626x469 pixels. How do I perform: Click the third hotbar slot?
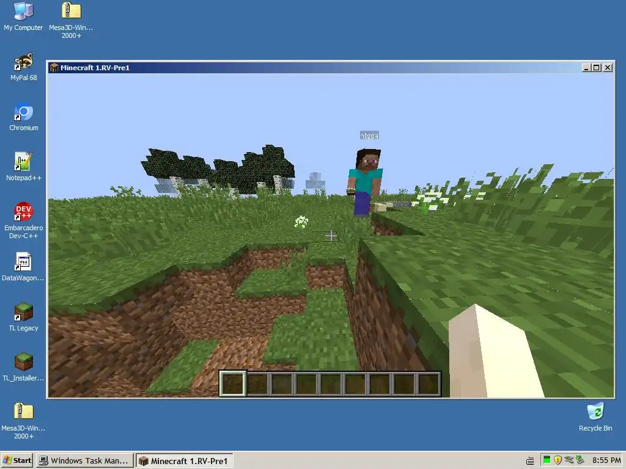pos(282,384)
